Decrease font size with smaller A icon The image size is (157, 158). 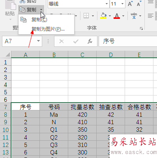(139, 4)
